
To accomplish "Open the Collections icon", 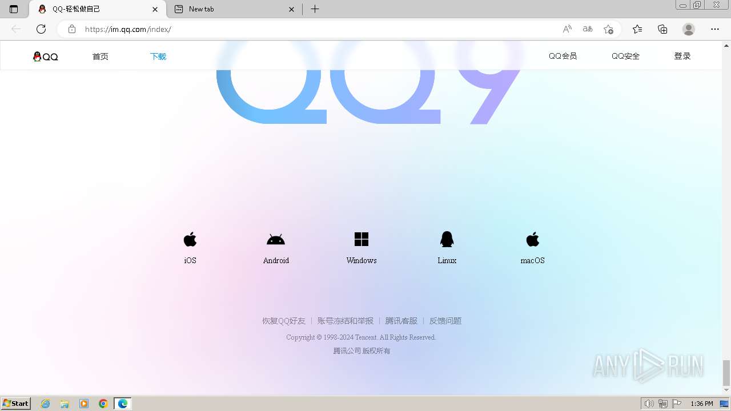I will 662,29.
